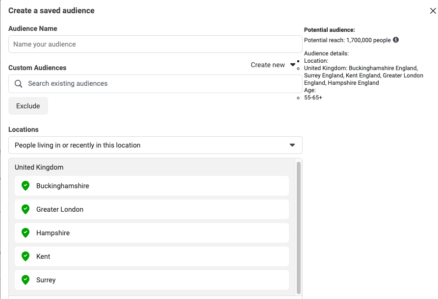Image resolution: width=438 pixels, height=299 pixels.
Task: Click the Search existing audiences field
Action: coord(155,83)
